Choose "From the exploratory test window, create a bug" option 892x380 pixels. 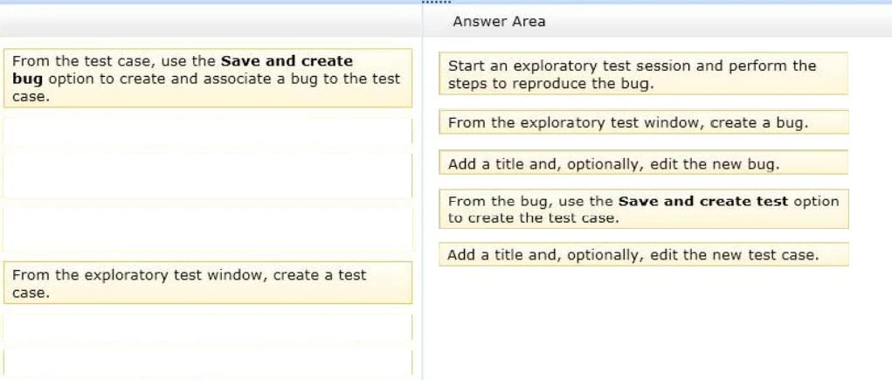tap(643, 122)
